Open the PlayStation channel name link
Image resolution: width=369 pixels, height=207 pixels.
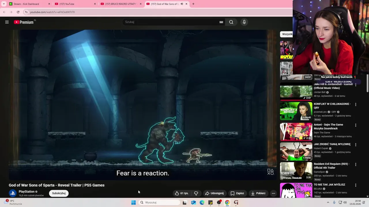(x=27, y=191)
